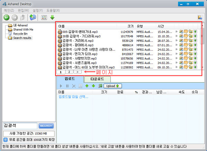
Task: Click the search input field containing 김광석
Action: click(20, 126)
